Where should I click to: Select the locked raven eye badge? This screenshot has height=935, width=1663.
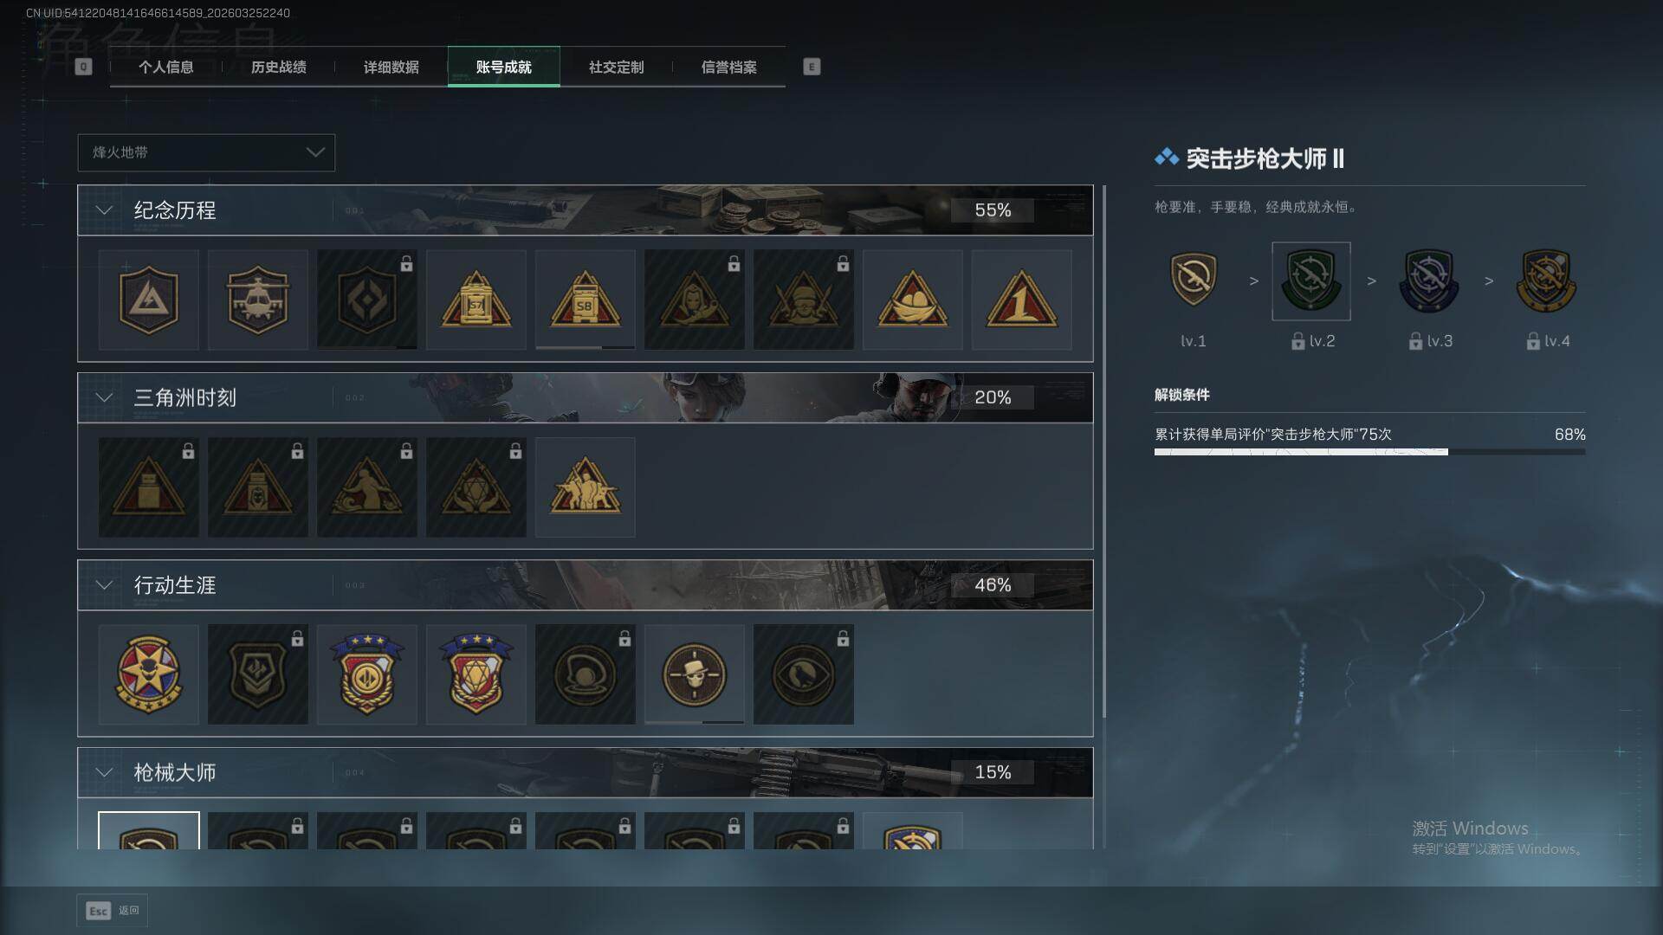804,674
